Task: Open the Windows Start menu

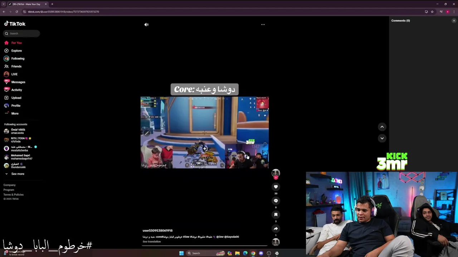Action: (181, 253)
